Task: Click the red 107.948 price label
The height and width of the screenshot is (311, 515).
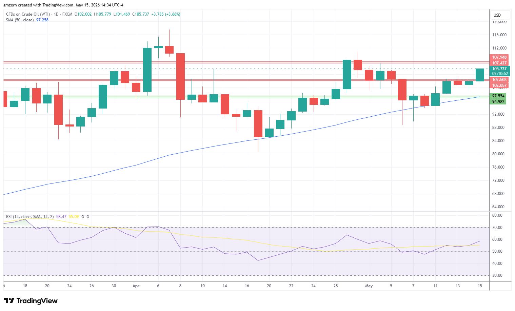Action: tap(499, 57)
